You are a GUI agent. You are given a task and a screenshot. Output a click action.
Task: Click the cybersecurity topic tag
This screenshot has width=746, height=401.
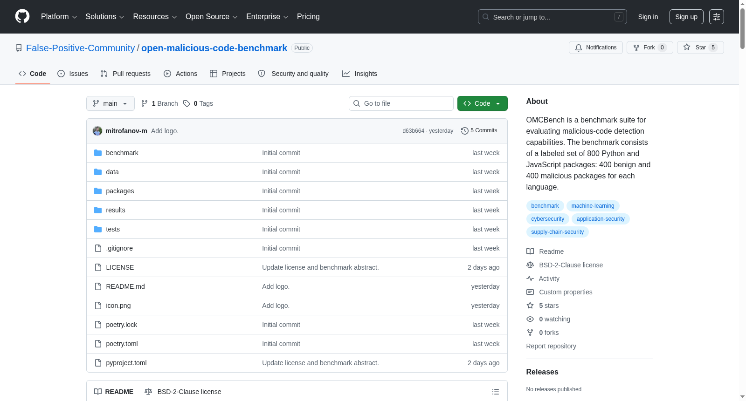pos(548,219)
